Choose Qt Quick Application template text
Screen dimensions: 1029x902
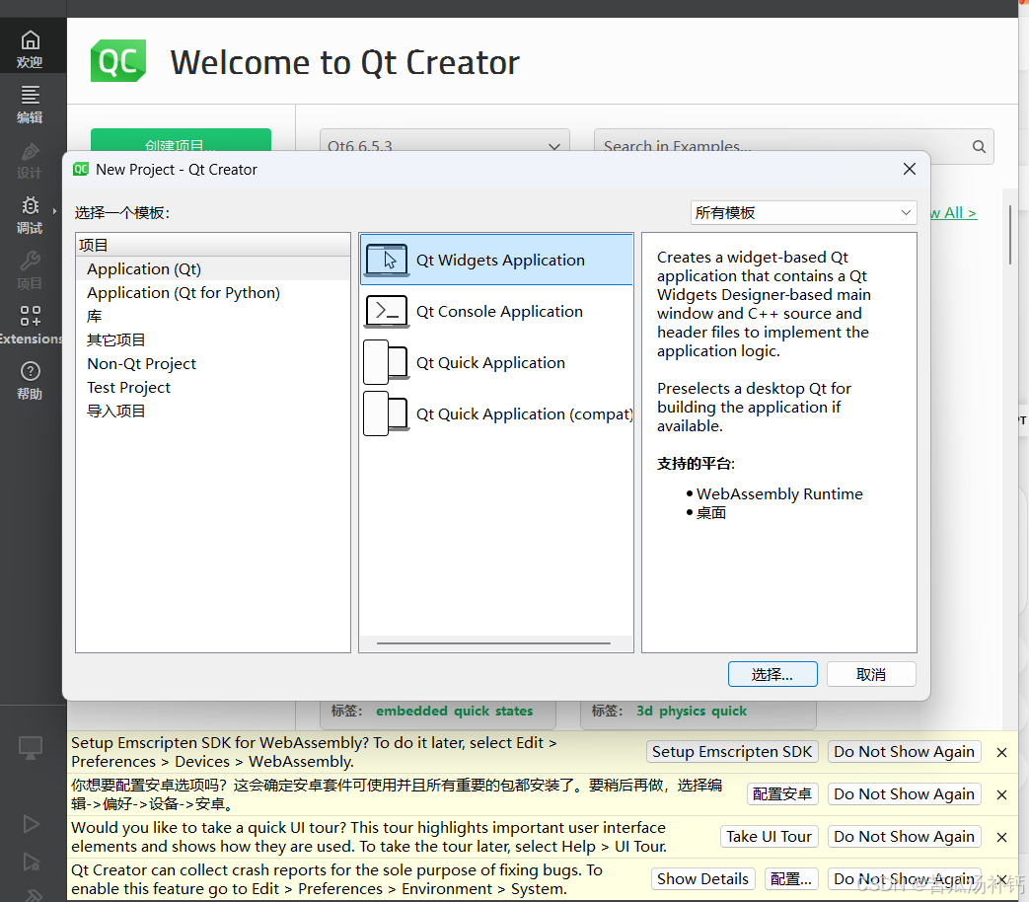490,362
